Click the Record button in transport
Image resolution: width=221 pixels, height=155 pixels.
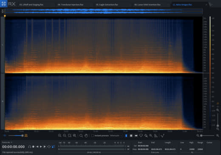click(x=33, y=147)
